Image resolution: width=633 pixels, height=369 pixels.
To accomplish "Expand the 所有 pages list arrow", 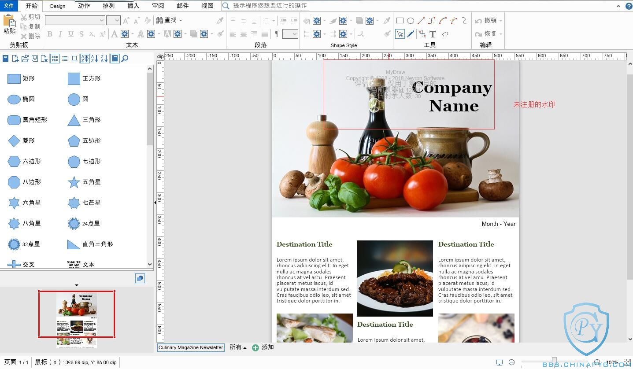I will click(245, 348).
